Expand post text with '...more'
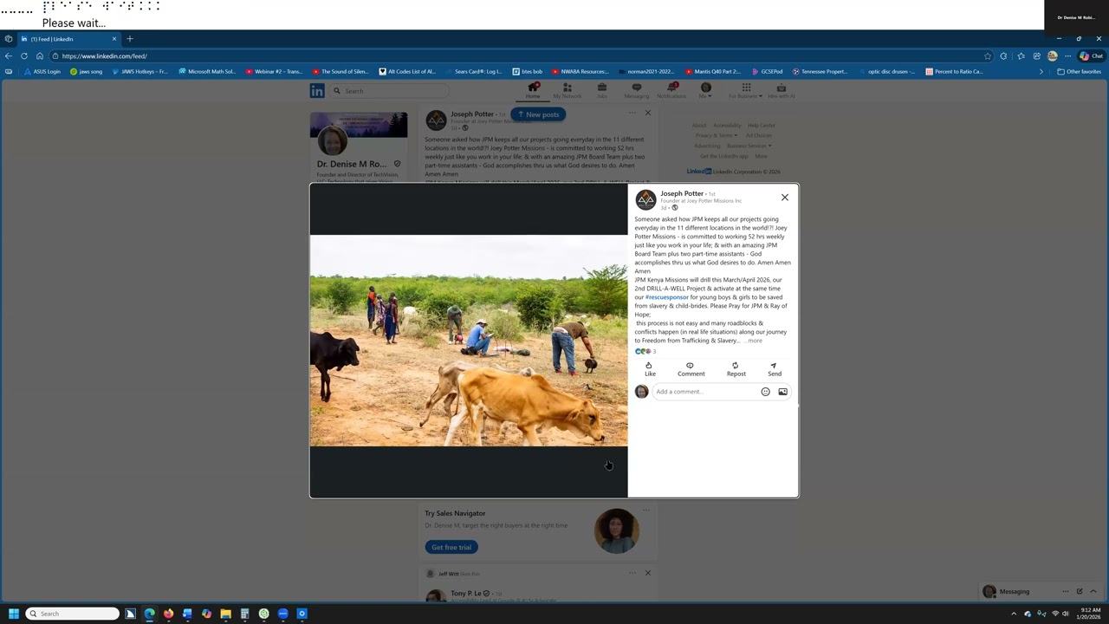This screenshot has height=624, width=1109. coord(753,341)
